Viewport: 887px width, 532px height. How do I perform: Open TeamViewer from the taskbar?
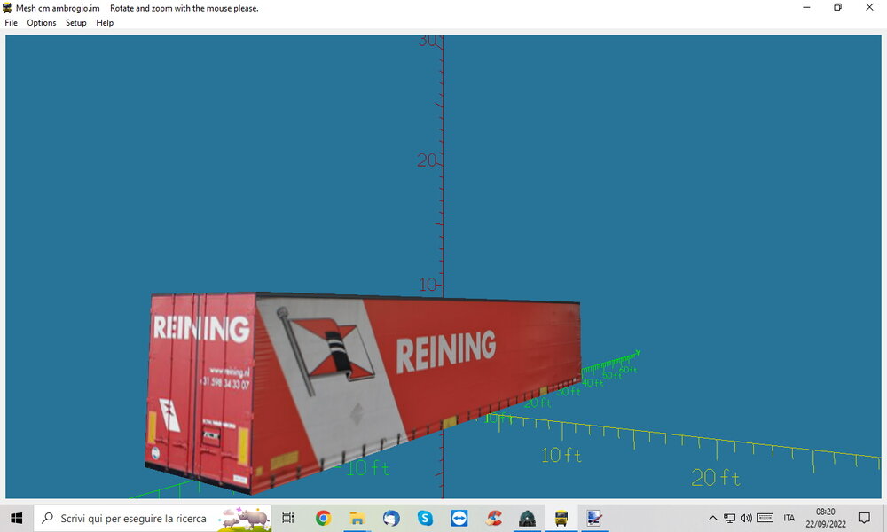[459, 518]
